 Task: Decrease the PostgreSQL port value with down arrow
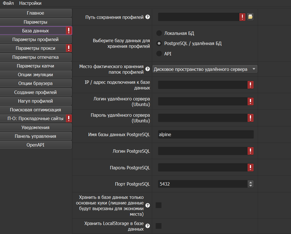(x=250, y=186)
